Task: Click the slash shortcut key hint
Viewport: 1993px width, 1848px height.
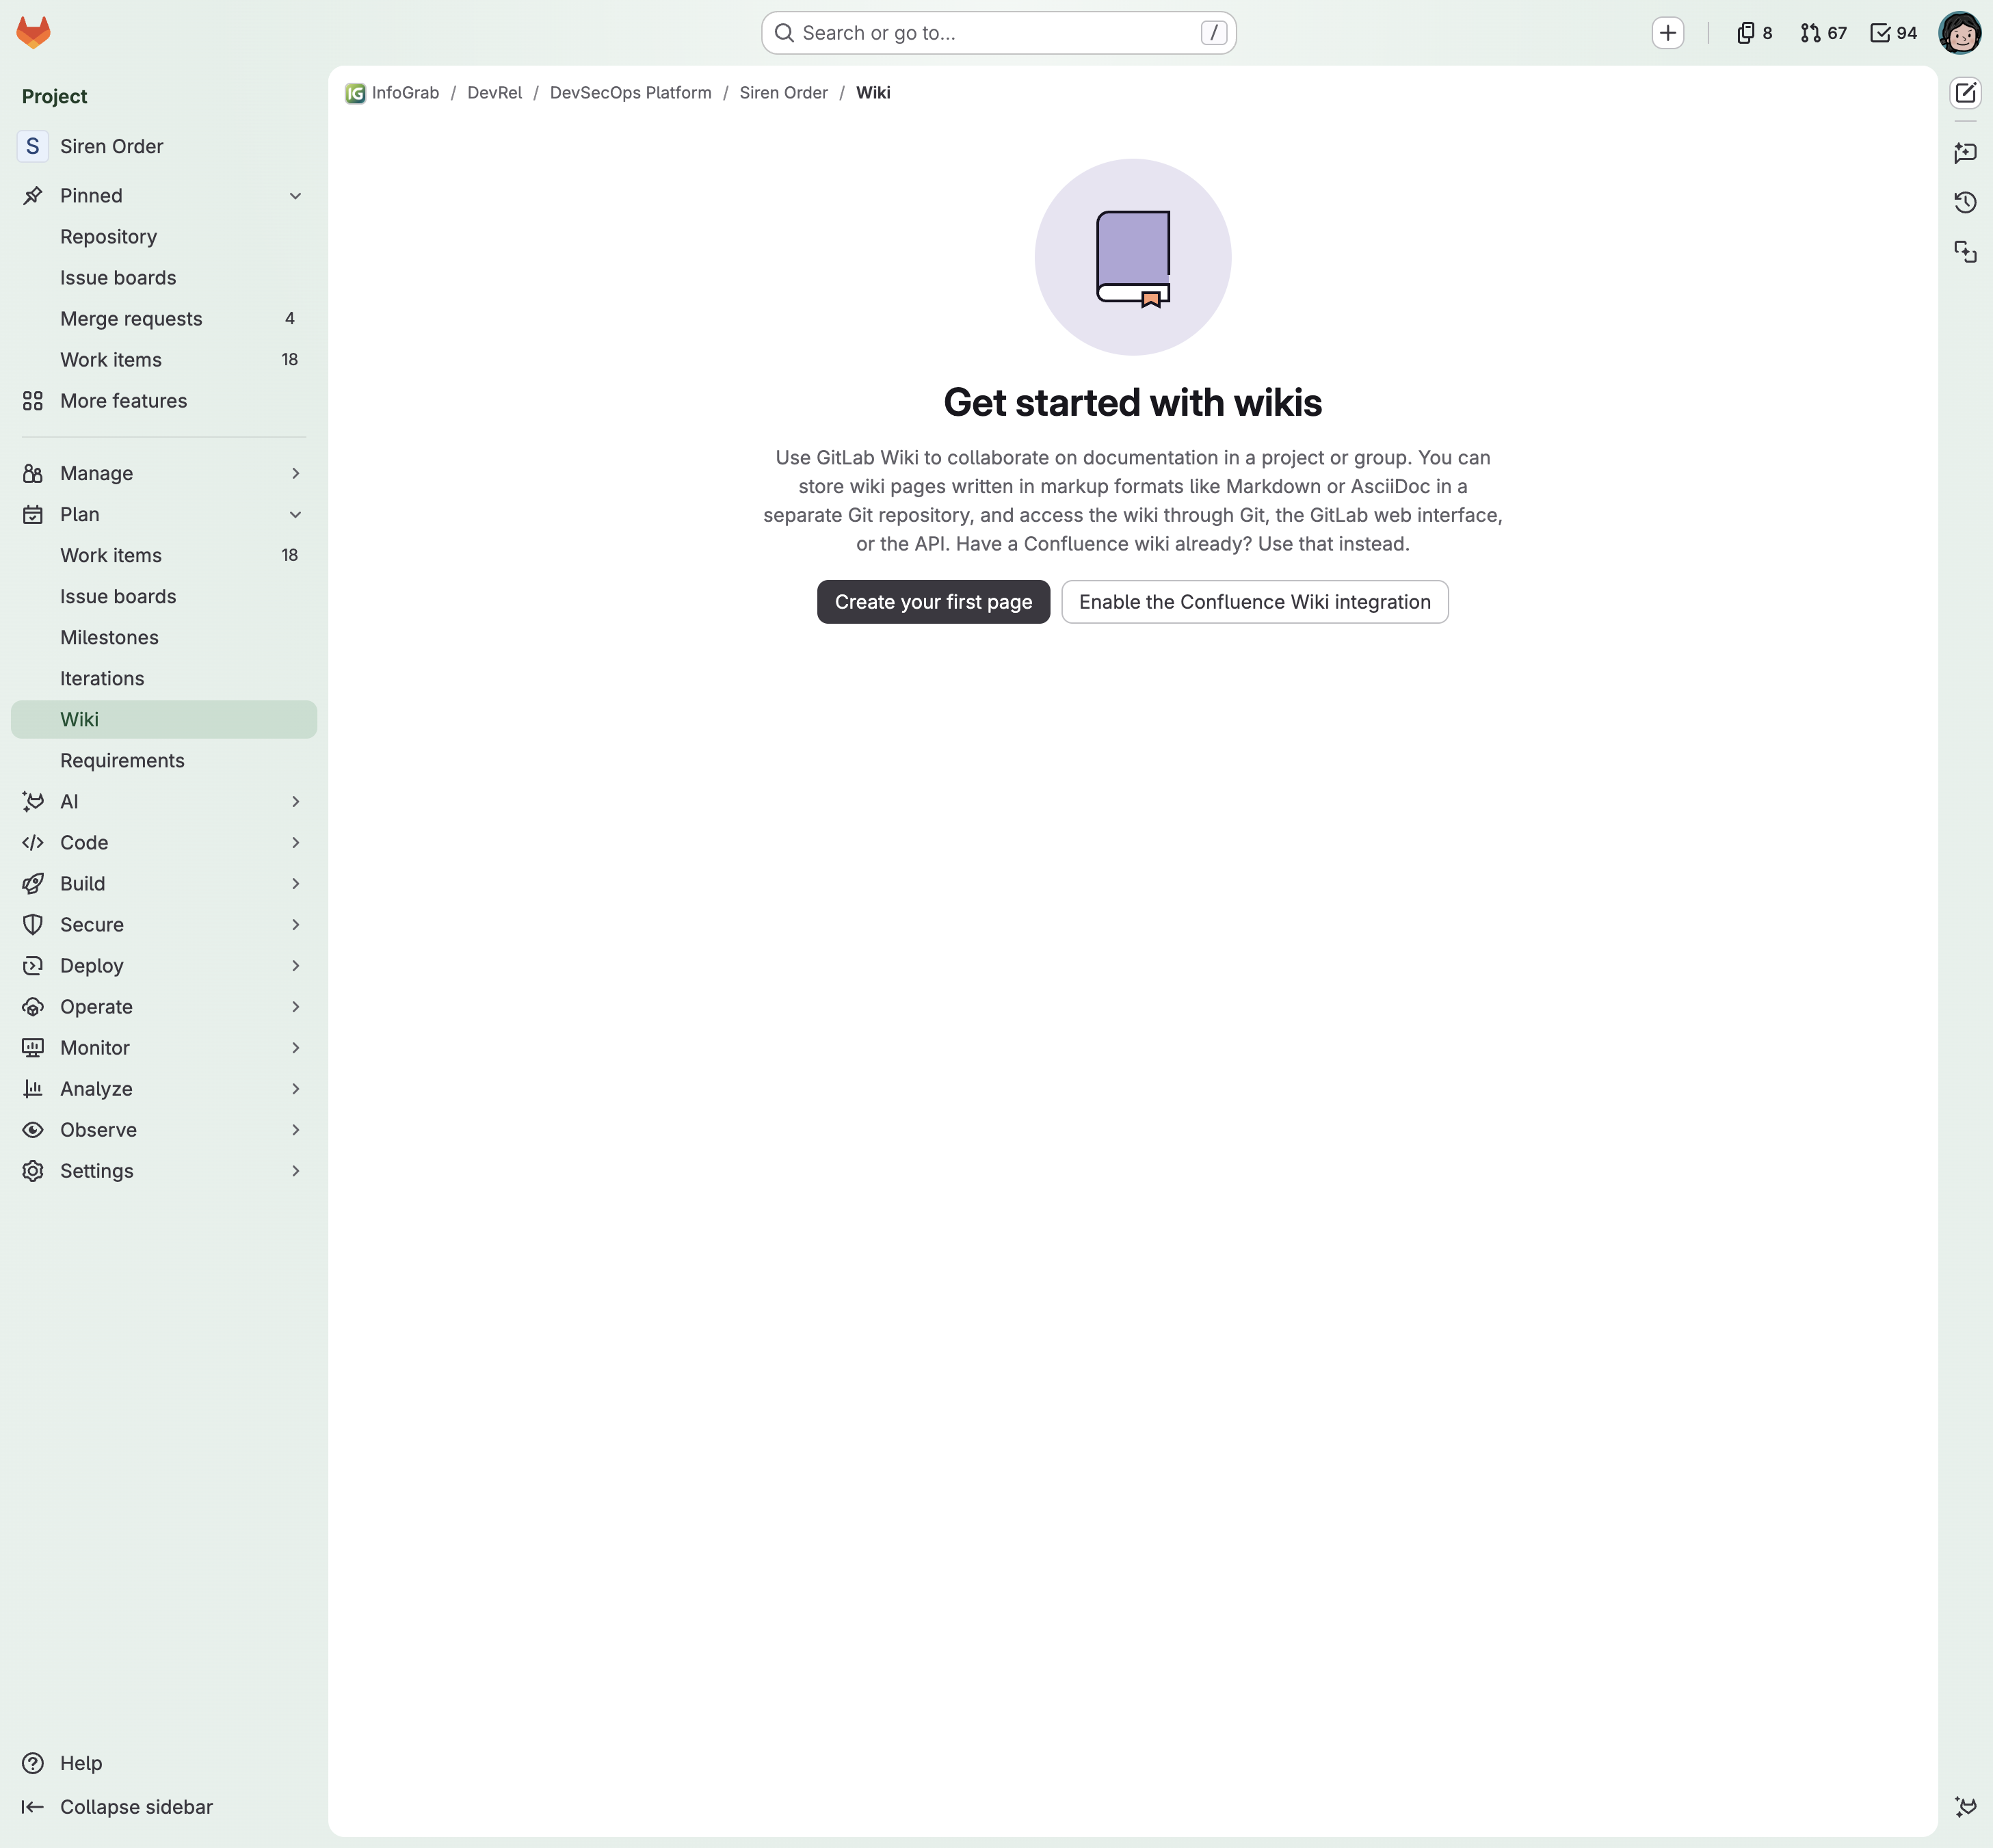Action: click(x=1213, y=33)
